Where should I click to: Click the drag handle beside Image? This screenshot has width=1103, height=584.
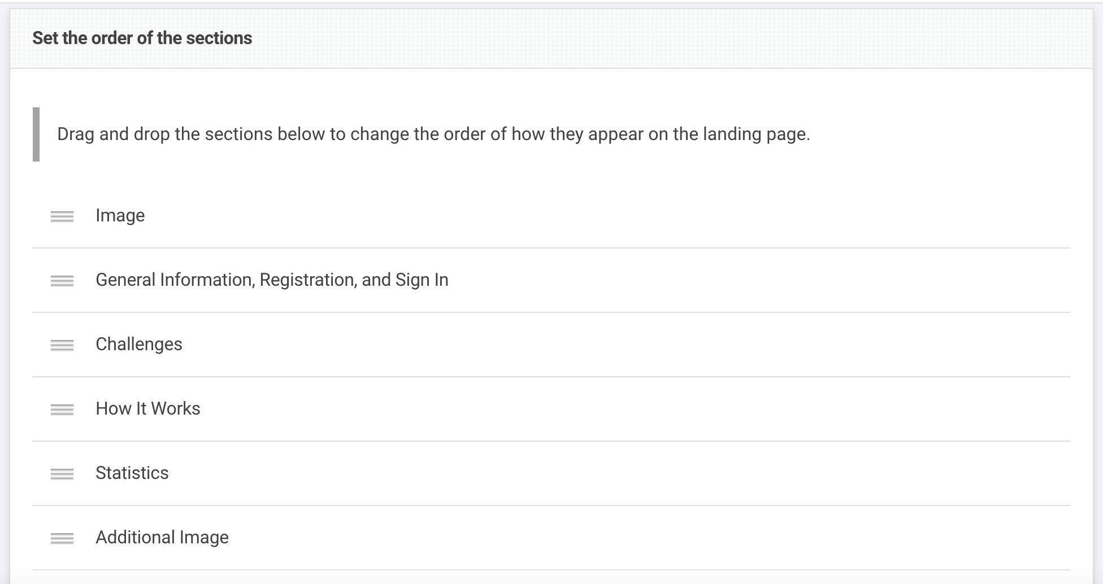[x=62, y=217]
